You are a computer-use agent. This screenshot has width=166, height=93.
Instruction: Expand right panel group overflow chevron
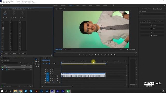point(165,9)
